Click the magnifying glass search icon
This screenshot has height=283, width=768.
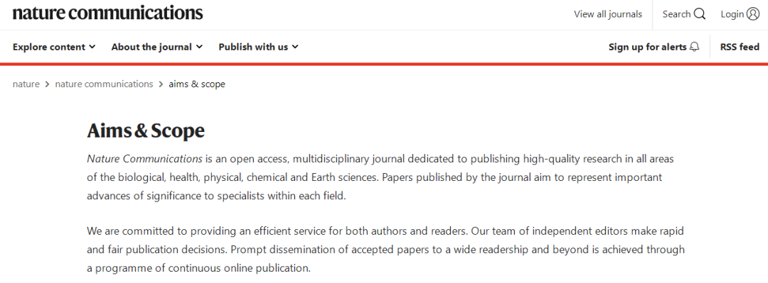(x=700, y=14)
